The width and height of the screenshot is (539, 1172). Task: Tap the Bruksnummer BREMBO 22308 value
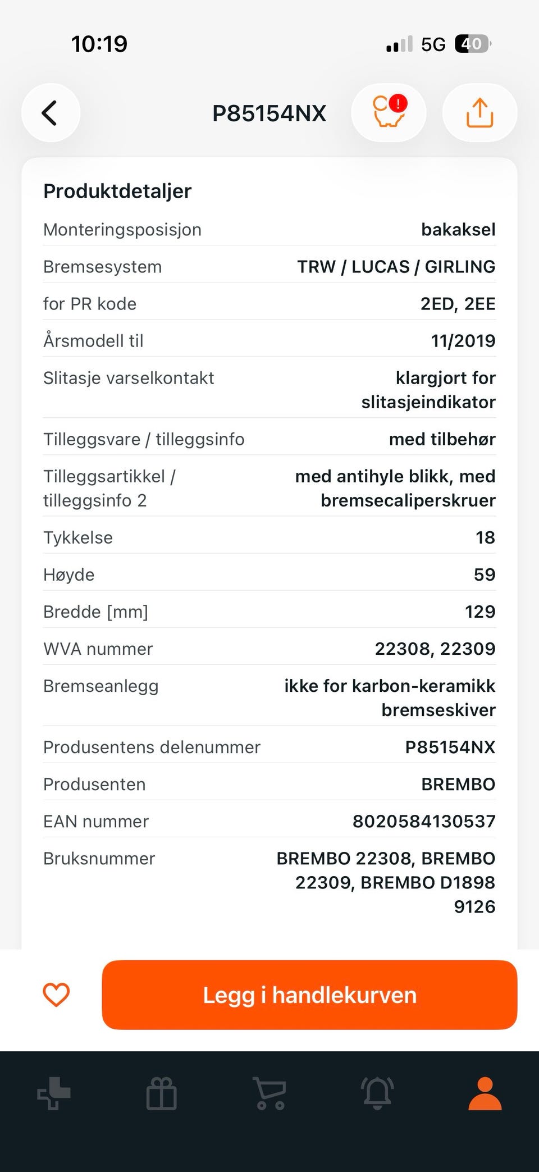386,882
